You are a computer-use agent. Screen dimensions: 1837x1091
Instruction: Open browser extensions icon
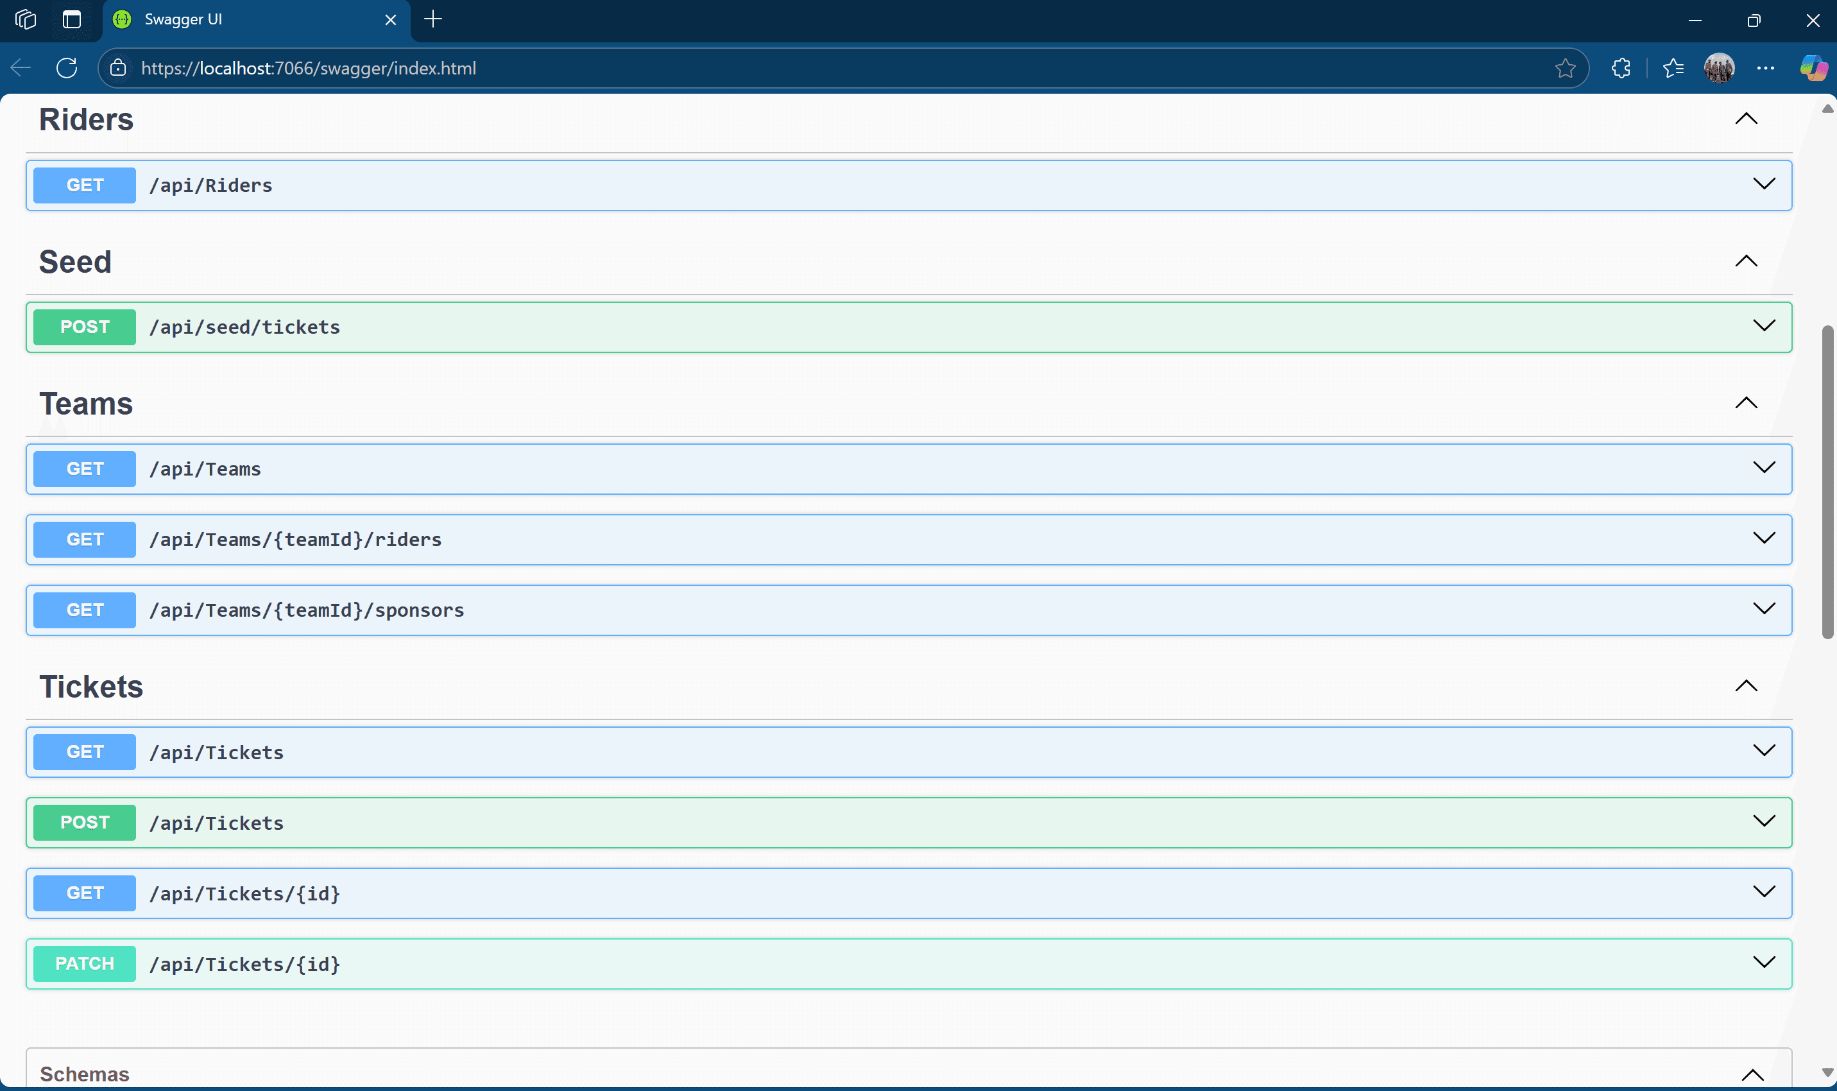[1620, 69]
